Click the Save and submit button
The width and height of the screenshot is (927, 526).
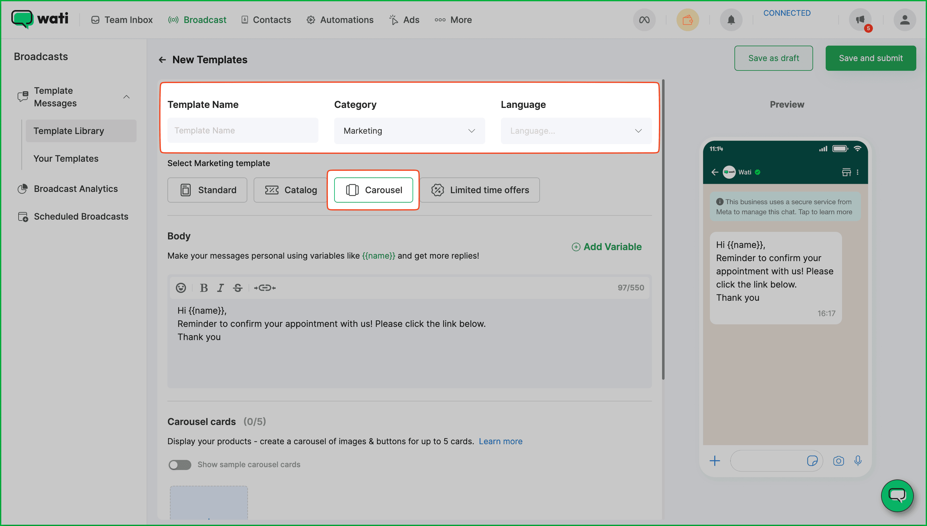(x=870, y=58)
